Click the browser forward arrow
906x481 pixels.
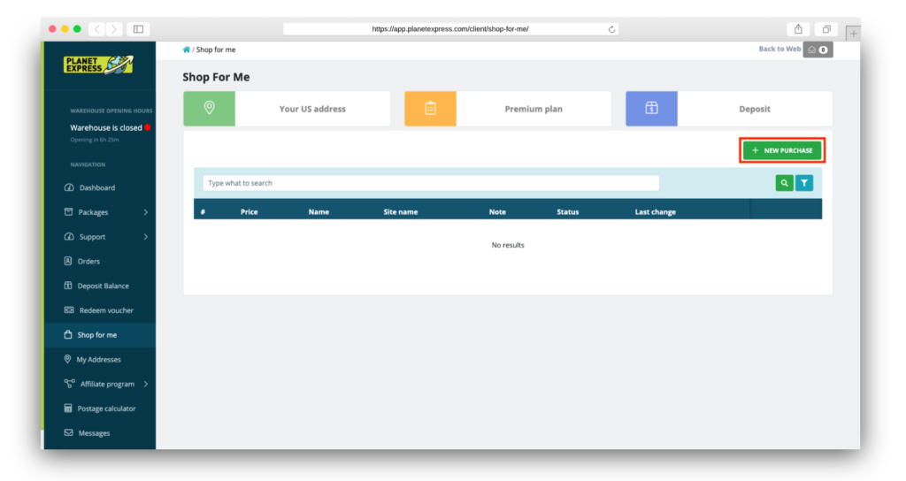pos(114,29)
